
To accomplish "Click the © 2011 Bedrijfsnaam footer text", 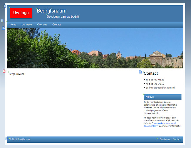I will click(x=20, y=139).
